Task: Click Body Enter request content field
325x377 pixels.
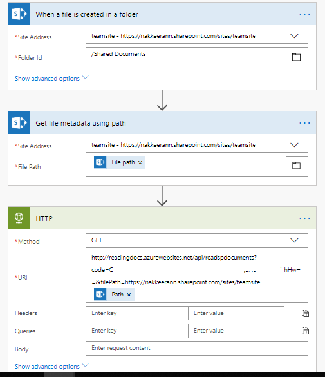Action: tap(197, 348)
